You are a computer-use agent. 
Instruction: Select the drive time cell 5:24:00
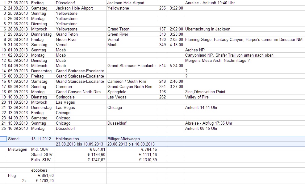tap(176, 66)
